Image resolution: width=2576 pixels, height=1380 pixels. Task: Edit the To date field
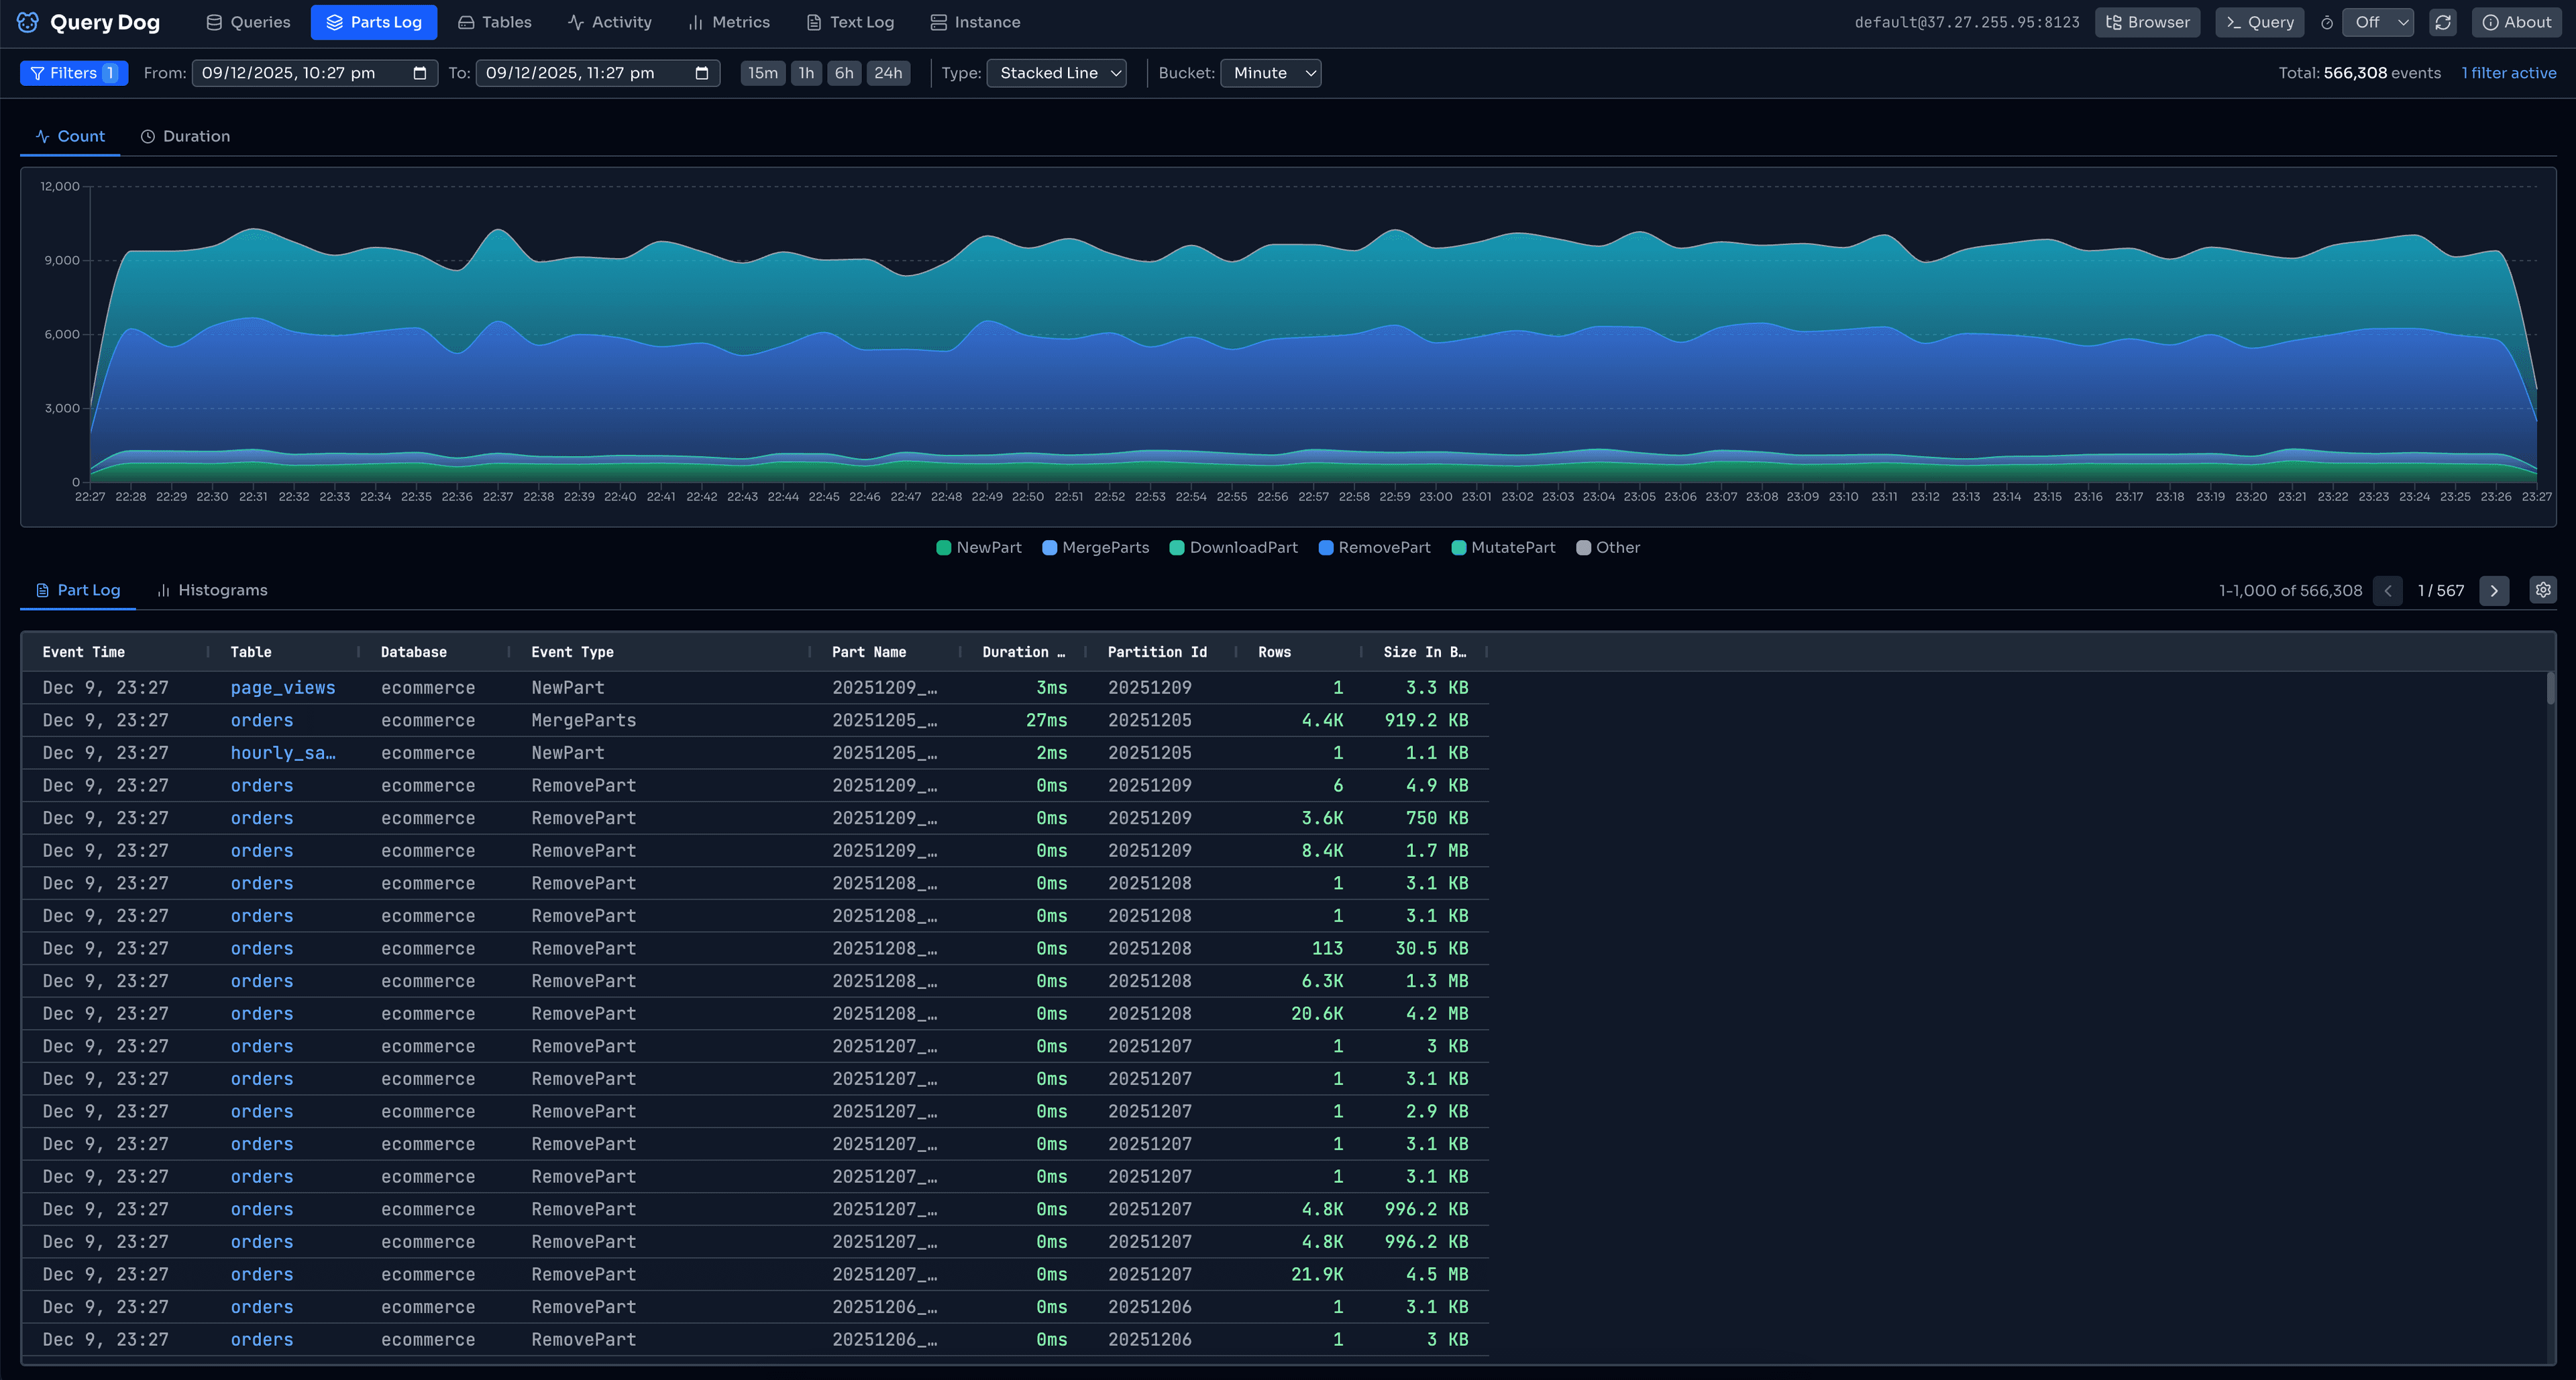click(598, 73)
